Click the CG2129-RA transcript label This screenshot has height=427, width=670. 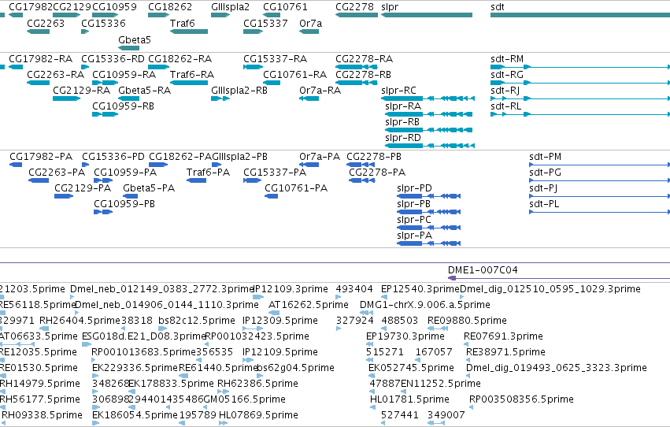81,90
